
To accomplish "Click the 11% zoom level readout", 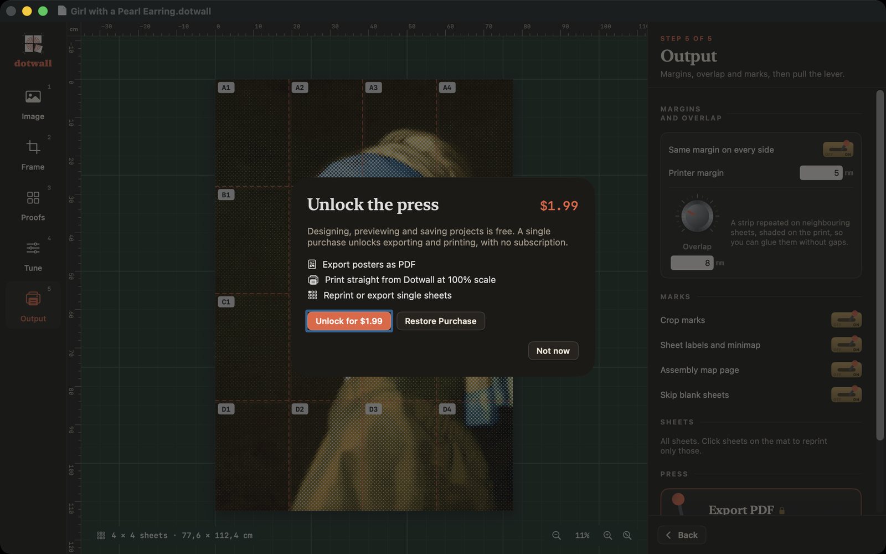I will 582,535.
